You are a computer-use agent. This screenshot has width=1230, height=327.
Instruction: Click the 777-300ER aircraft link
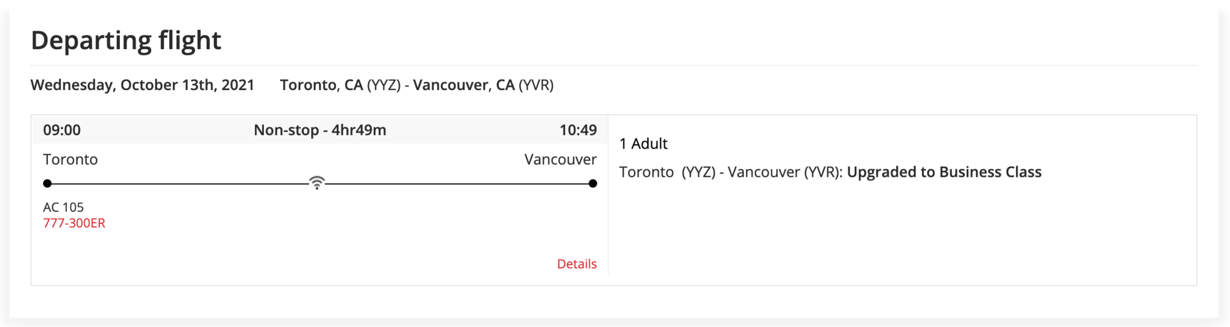(74, 223)
